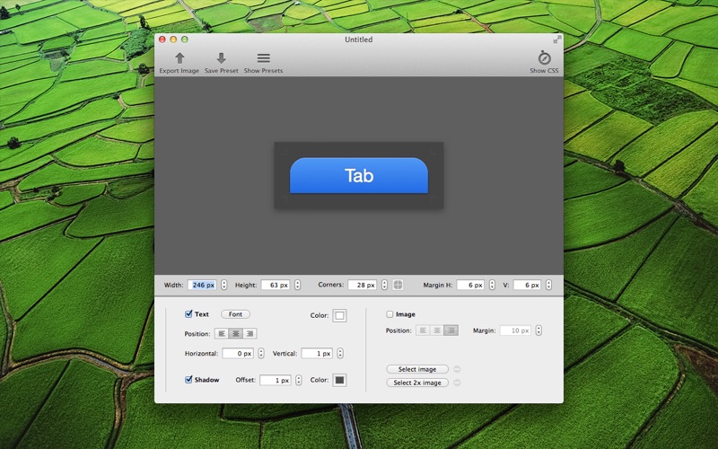Open the Show Presets list icon

point(263,58)
